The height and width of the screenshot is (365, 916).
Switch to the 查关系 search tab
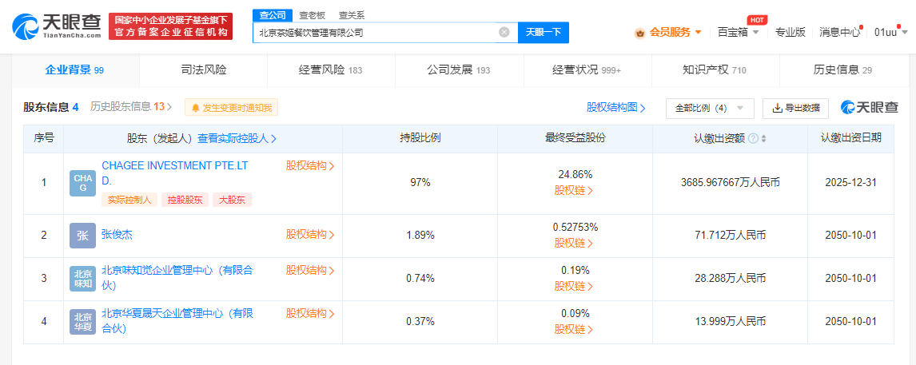click(x=352, y=15)
